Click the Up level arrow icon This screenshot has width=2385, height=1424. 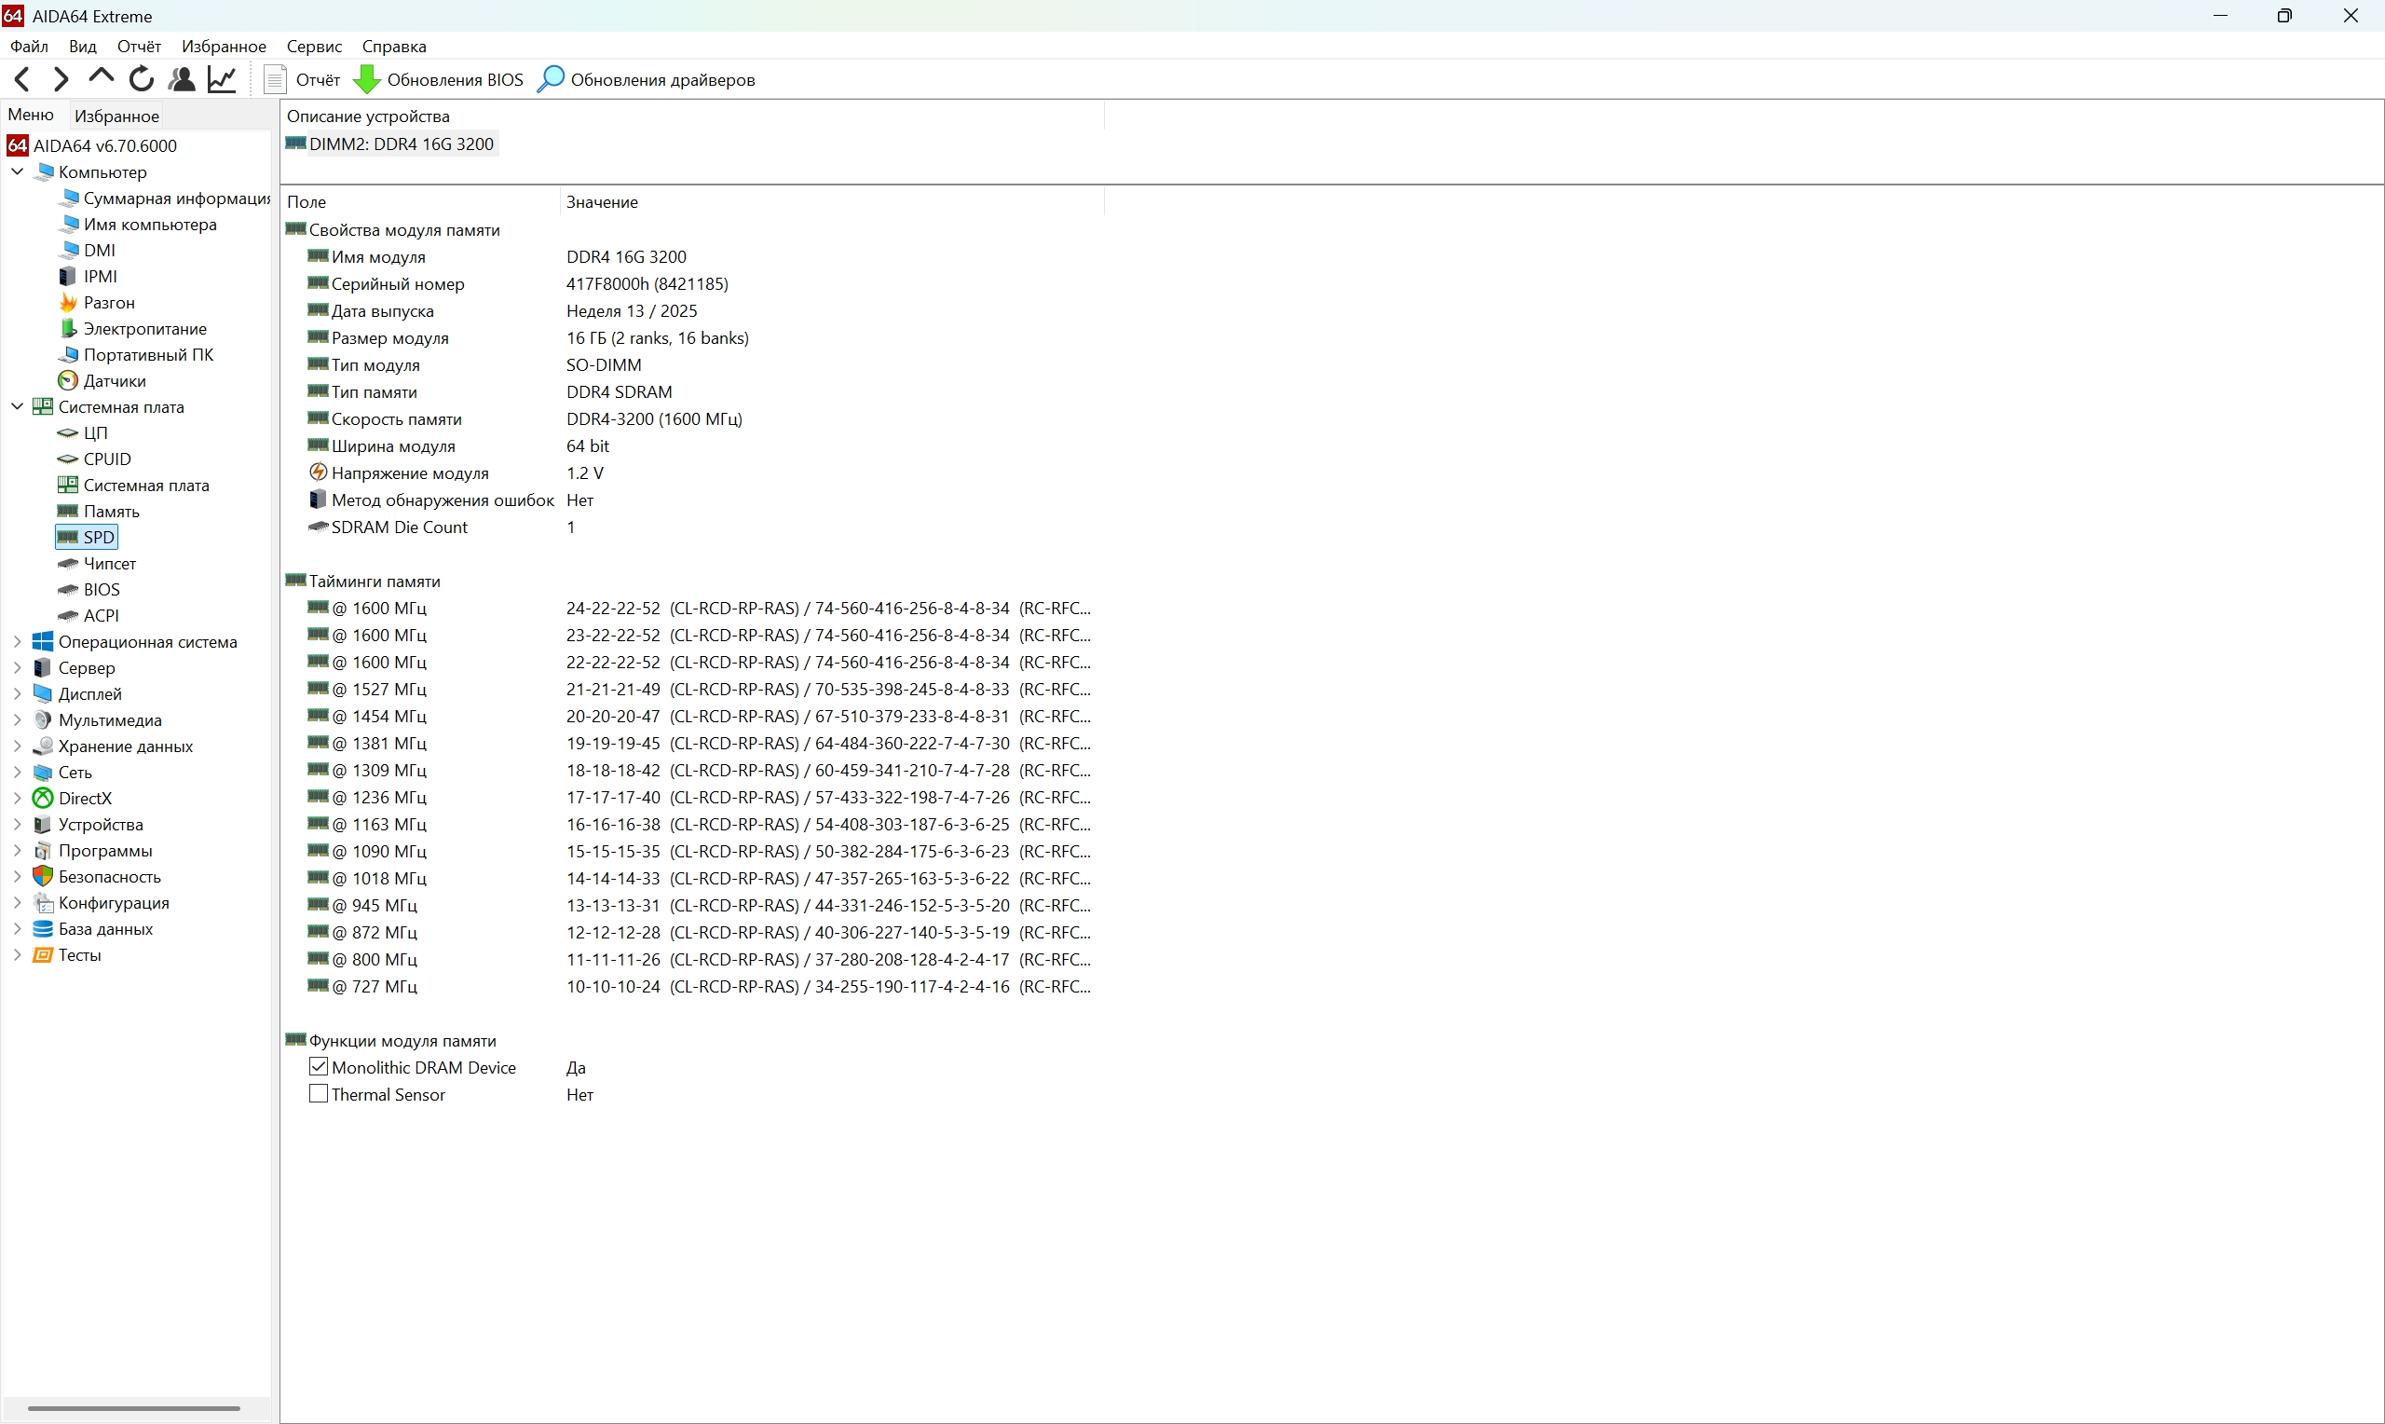(x=101, y=76)
